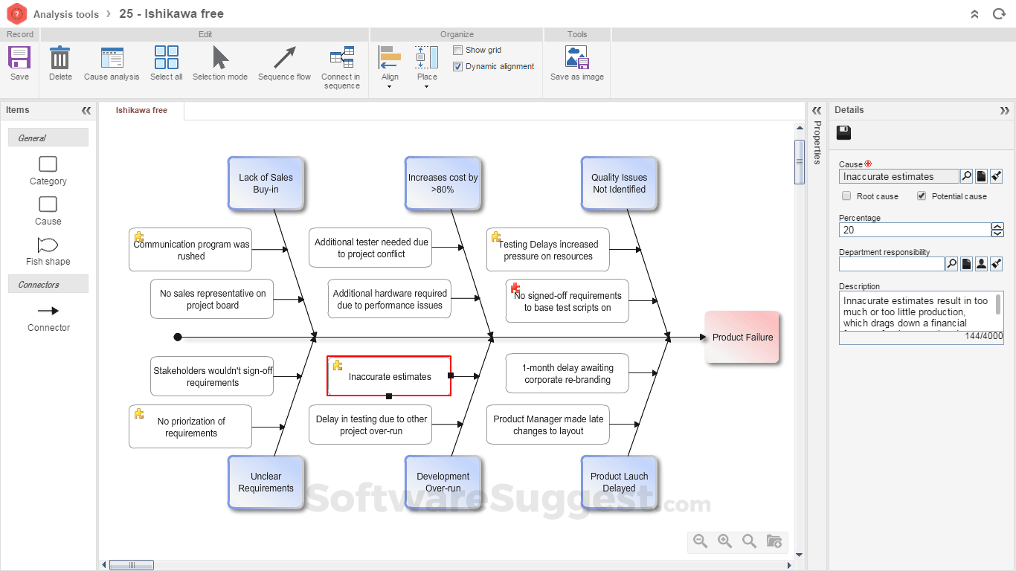This screenshot has width=1016, height=571.
Task: Click the Save record icon
Action: 19,57
